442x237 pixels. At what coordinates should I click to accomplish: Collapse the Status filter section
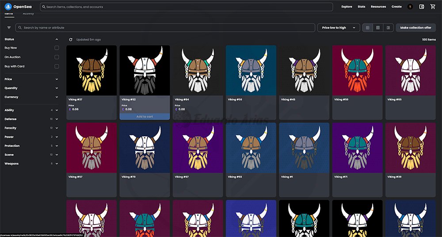57,39
